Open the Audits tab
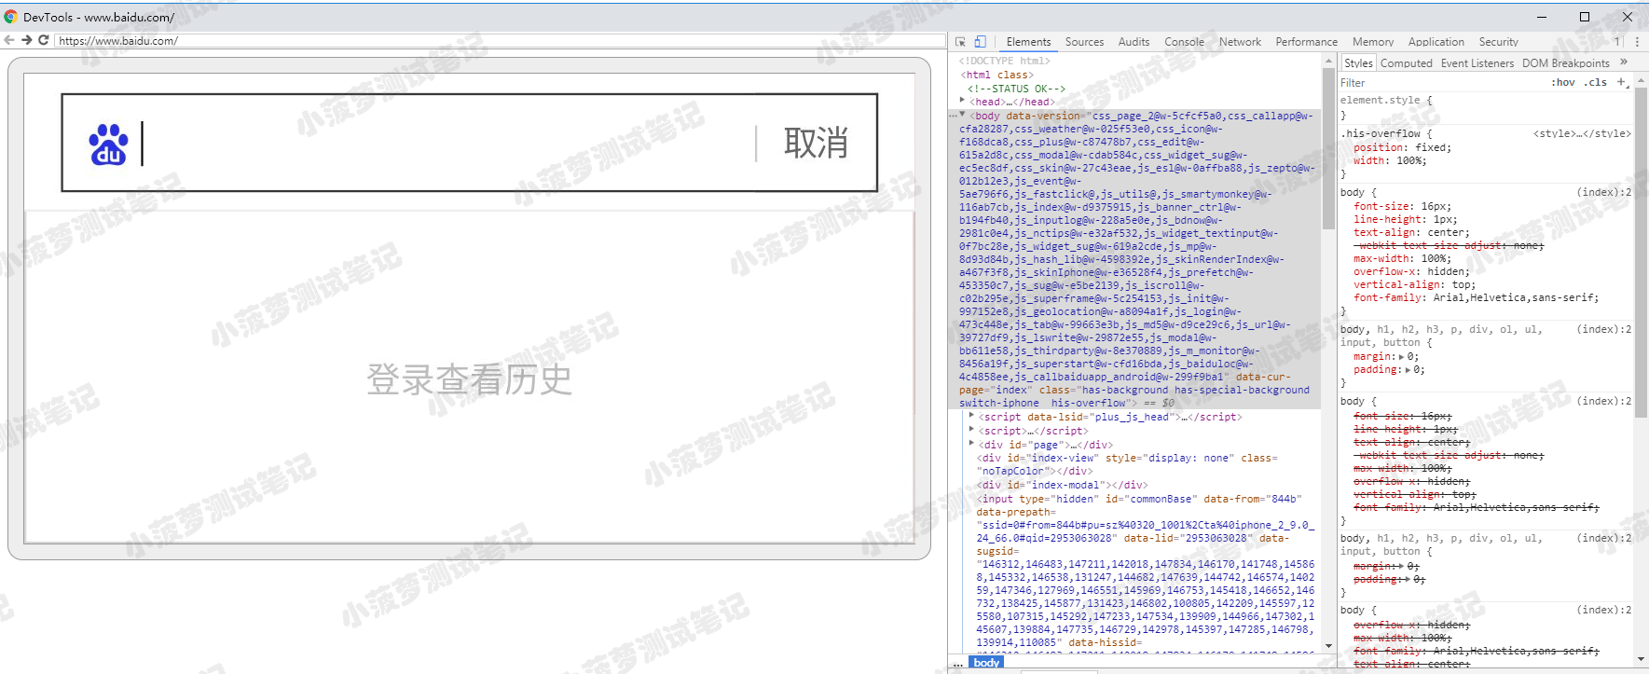The image size is (1649, 674). click(1134, 42)
